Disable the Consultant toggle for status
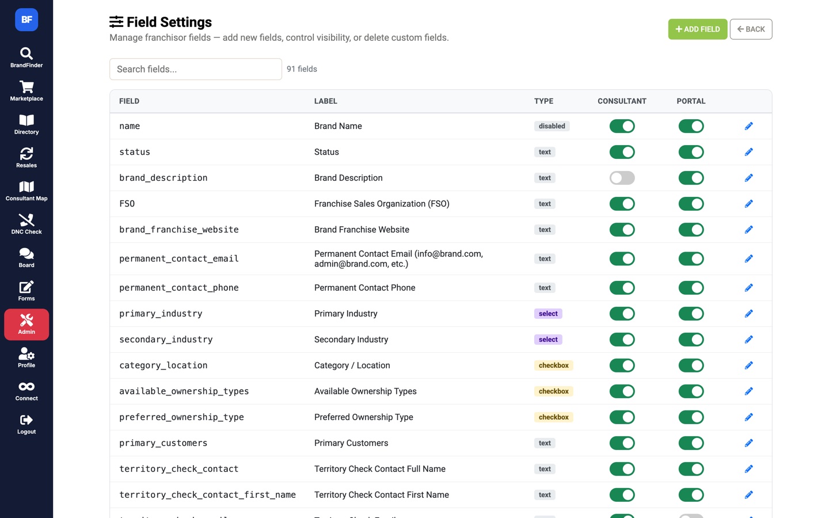The image size is (829, 518). (x=622, y=152)
